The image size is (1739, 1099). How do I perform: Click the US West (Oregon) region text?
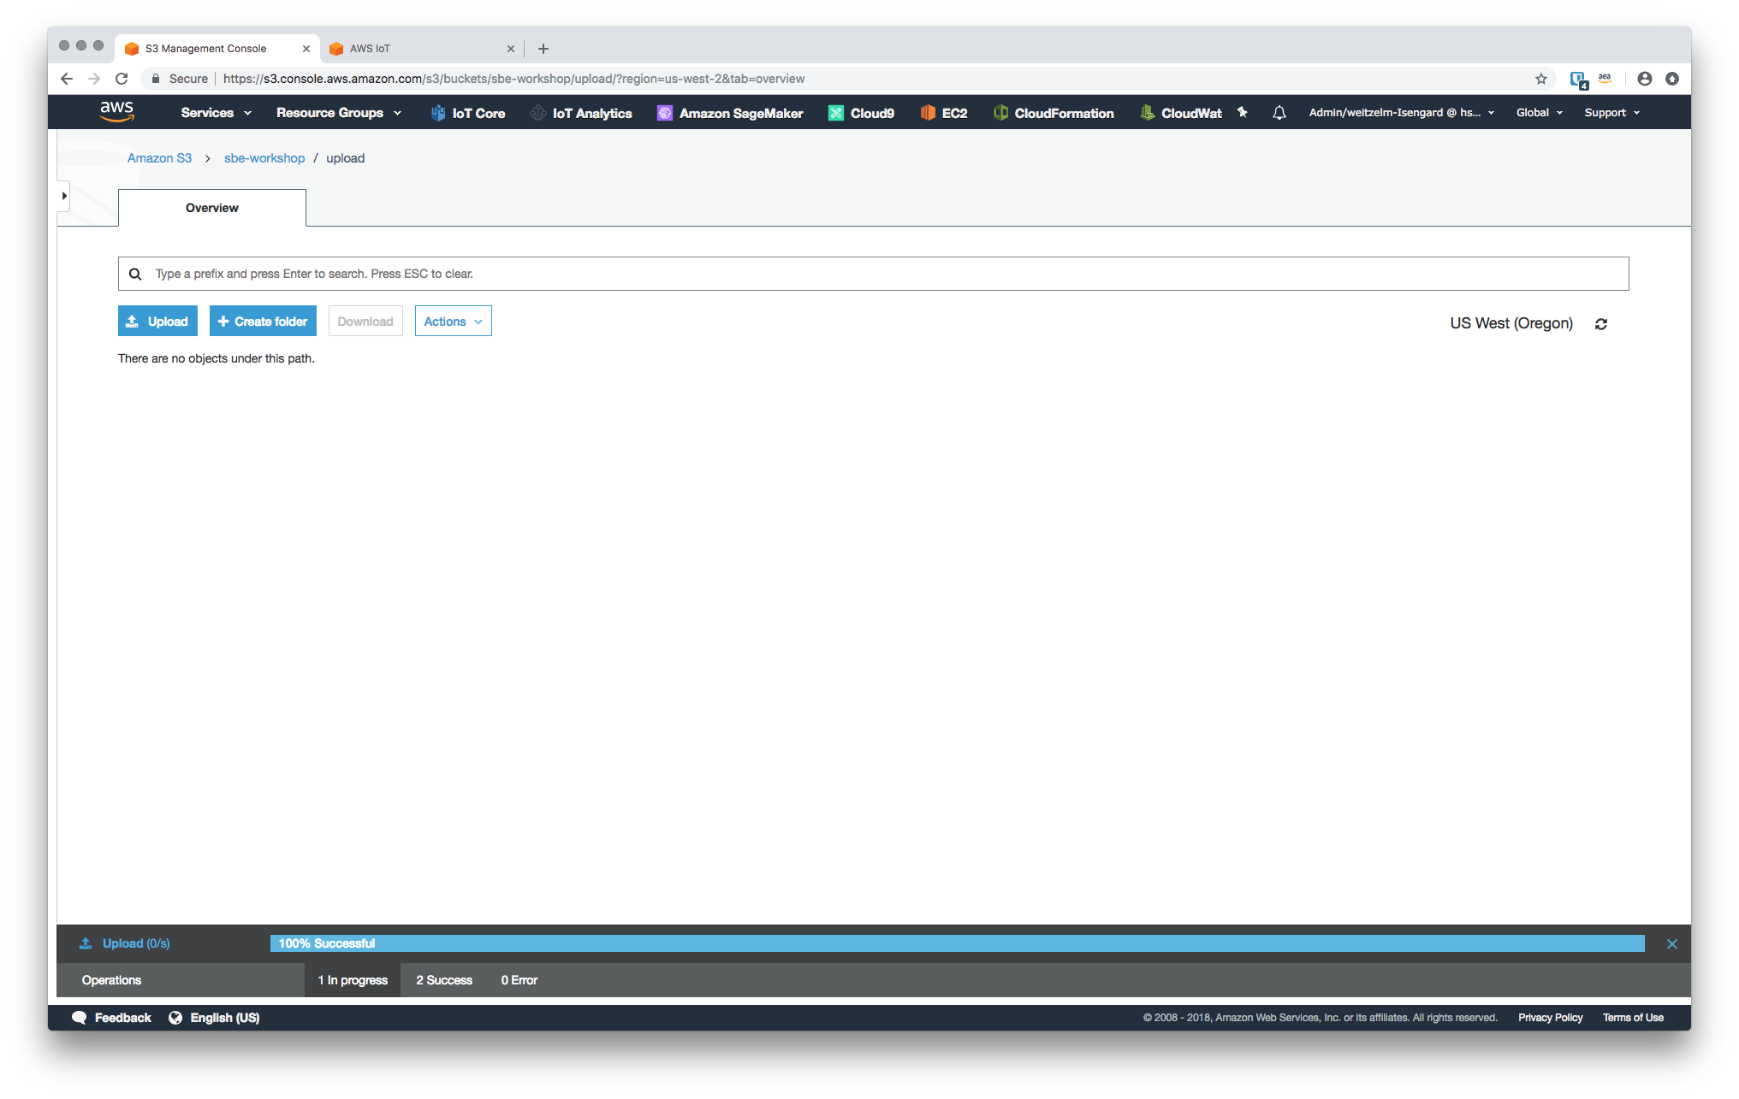click(x=1511, y=323)
